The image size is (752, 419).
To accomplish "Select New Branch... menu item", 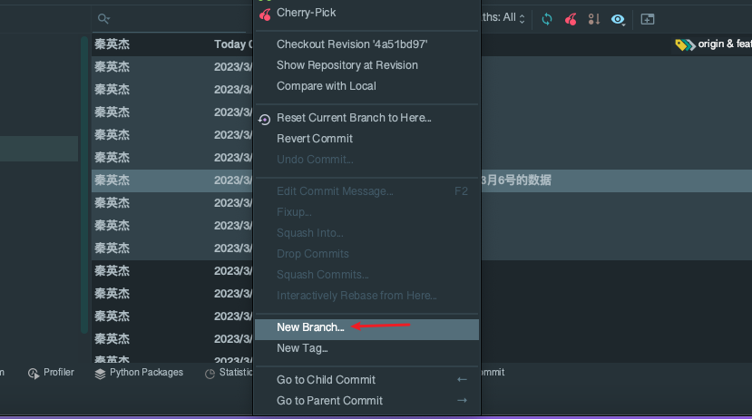I will tap(310, 327).
